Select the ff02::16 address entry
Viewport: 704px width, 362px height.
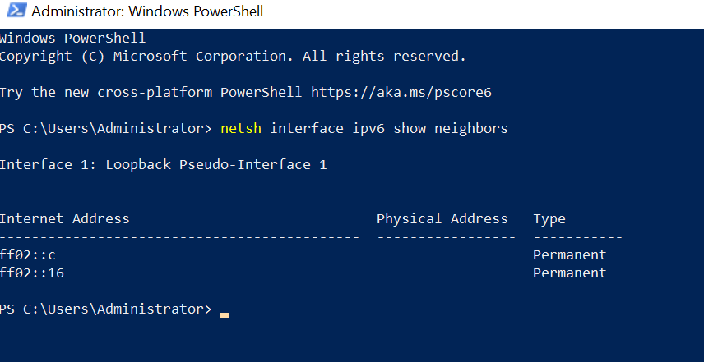click(31, 273)
